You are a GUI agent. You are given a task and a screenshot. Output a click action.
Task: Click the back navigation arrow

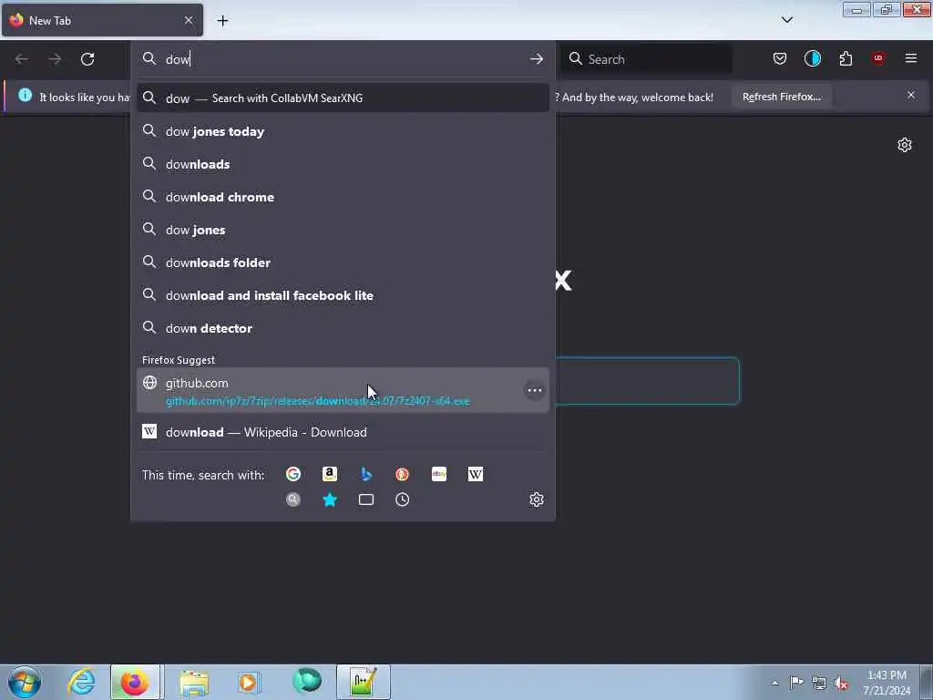point(22,59)
